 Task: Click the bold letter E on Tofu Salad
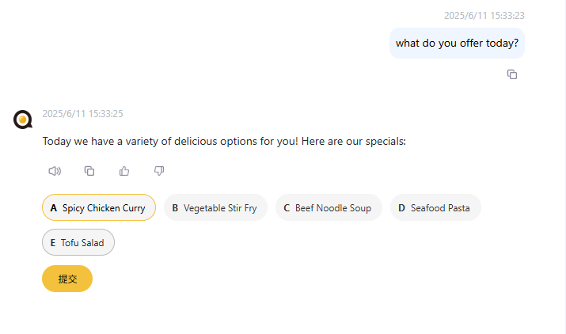pyautogui.click(x=53, y=243)
